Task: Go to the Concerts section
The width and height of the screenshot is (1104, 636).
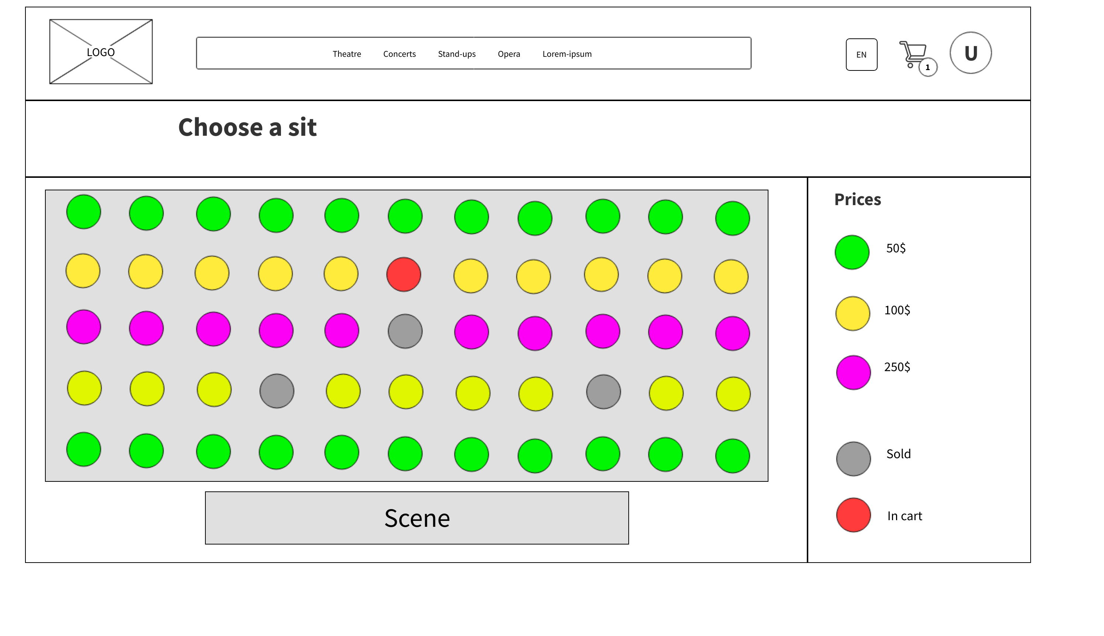Action: pyautogui.click(x=399, y=54)
